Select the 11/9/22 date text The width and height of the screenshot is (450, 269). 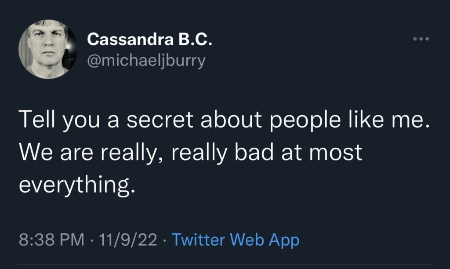point(129,240)
